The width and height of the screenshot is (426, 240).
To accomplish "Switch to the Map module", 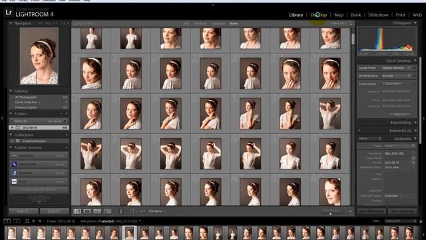I will coord(339,15).
